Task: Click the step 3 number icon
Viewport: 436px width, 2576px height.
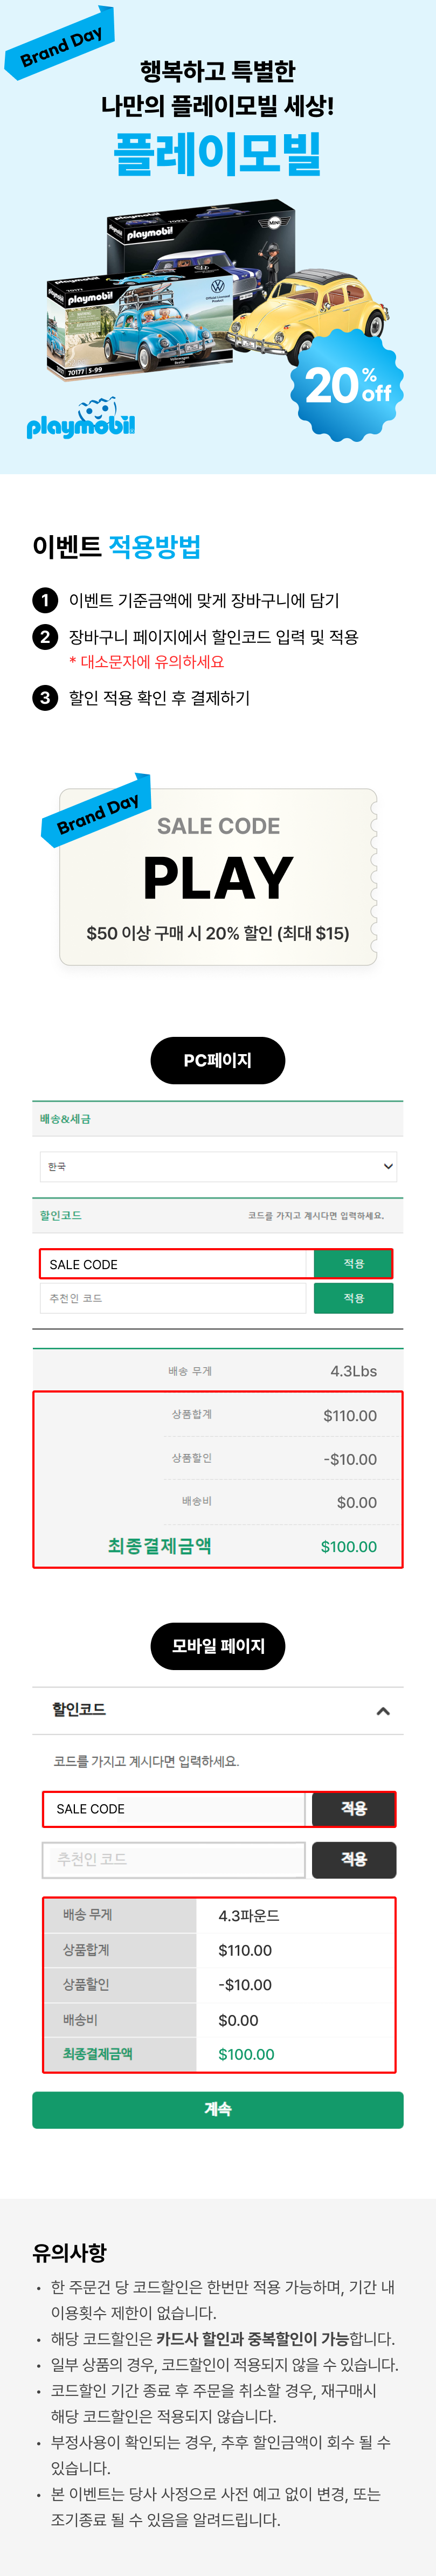Action: [x=45, y=697]
